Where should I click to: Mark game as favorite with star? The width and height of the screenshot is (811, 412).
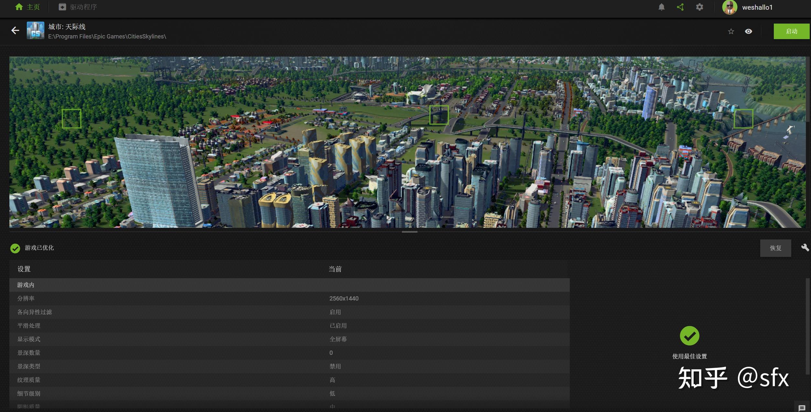[x=731, y=31]
